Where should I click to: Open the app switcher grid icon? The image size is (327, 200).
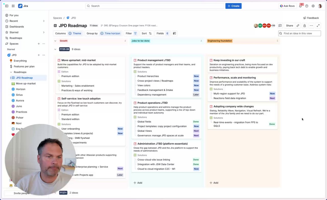point(13,6)
